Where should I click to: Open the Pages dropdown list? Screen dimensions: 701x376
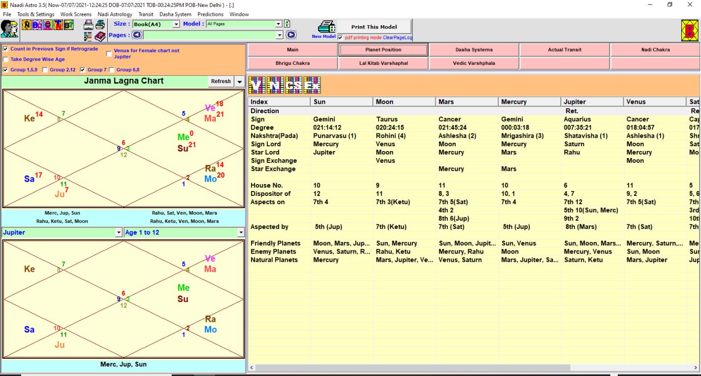(x=280, y=35)
